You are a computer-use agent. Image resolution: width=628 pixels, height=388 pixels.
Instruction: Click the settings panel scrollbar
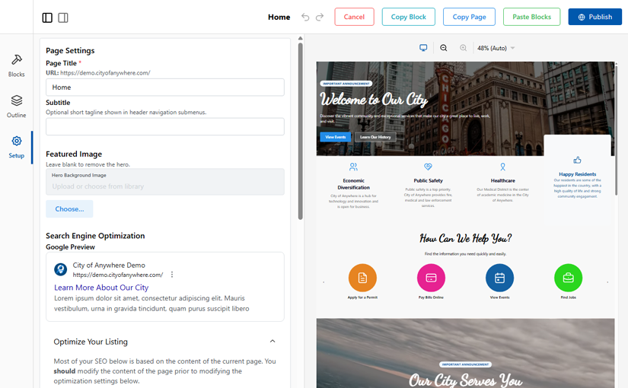(301, 132)
